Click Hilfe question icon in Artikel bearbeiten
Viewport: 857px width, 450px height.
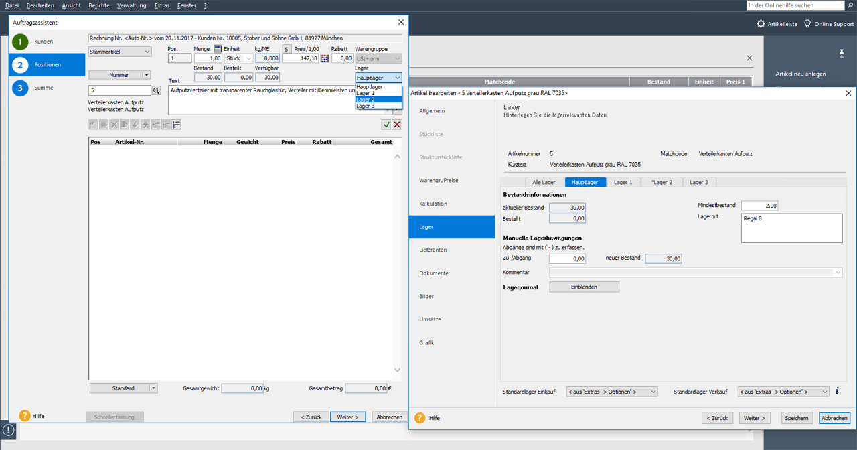420,418
